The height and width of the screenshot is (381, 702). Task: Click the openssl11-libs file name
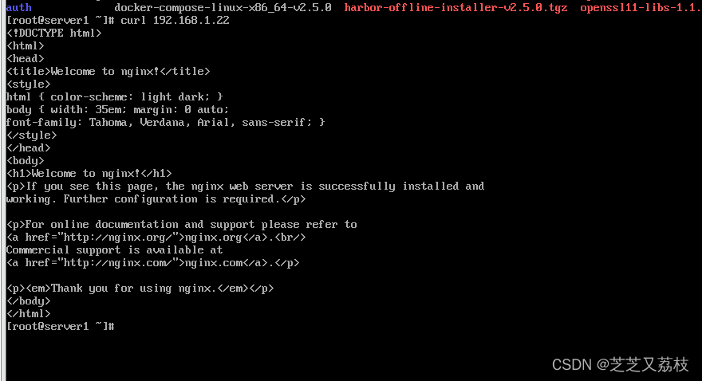coord(640,7)
